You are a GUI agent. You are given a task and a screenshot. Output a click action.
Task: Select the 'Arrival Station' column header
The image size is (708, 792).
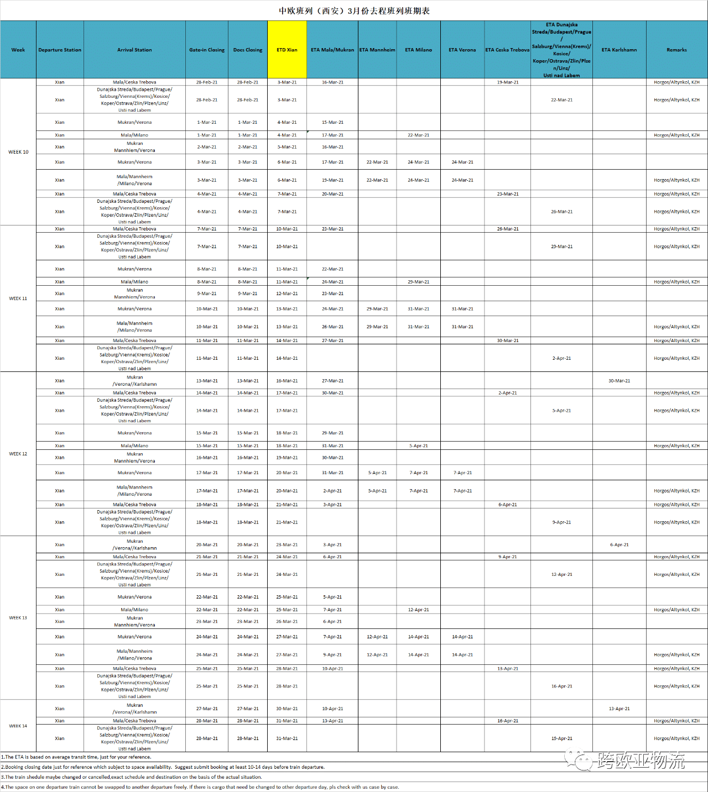click(x=134, y=50)
